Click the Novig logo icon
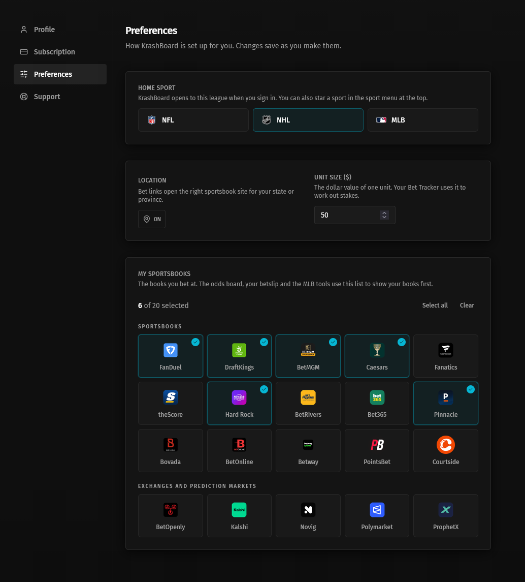This screenshot has height=582, width=525. [x=308, y=510]
